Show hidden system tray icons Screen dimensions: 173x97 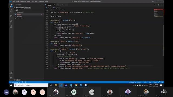(x=133, y=85)
